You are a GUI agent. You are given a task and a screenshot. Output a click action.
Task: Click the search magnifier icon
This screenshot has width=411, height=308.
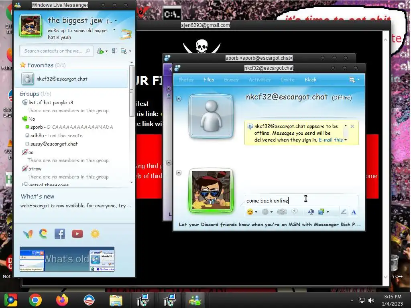88,51
